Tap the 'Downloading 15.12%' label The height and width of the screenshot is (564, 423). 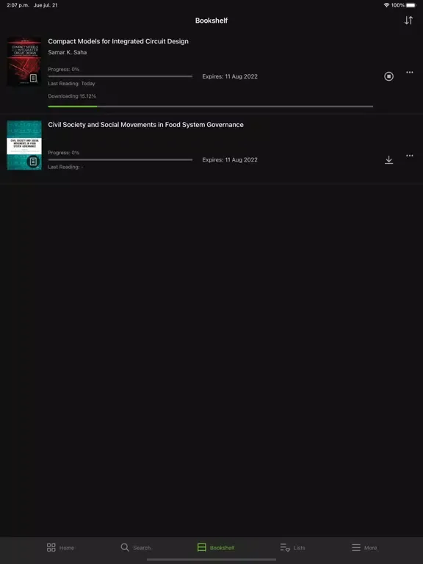(x=72, y=96)
